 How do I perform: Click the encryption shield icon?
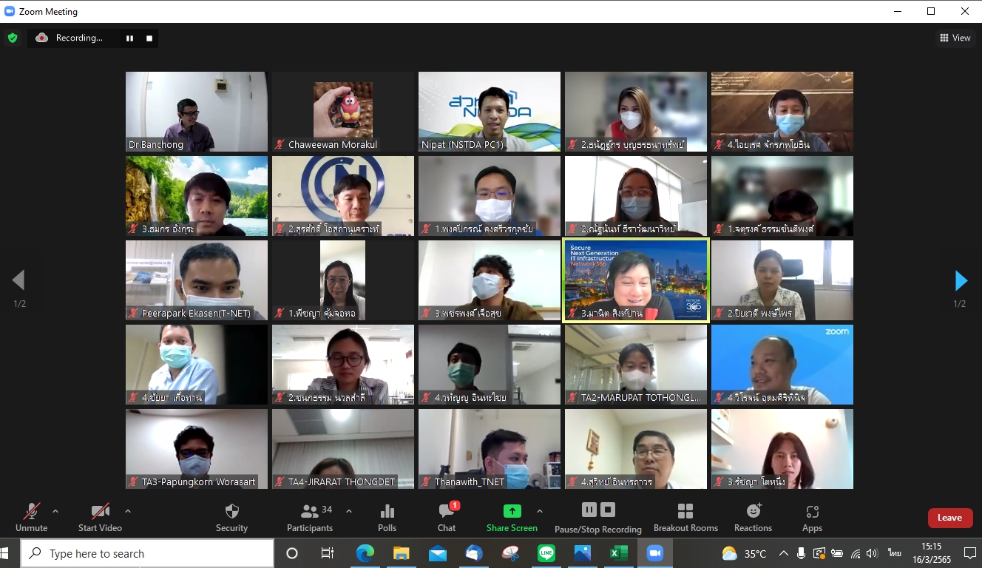coord(13,38)
